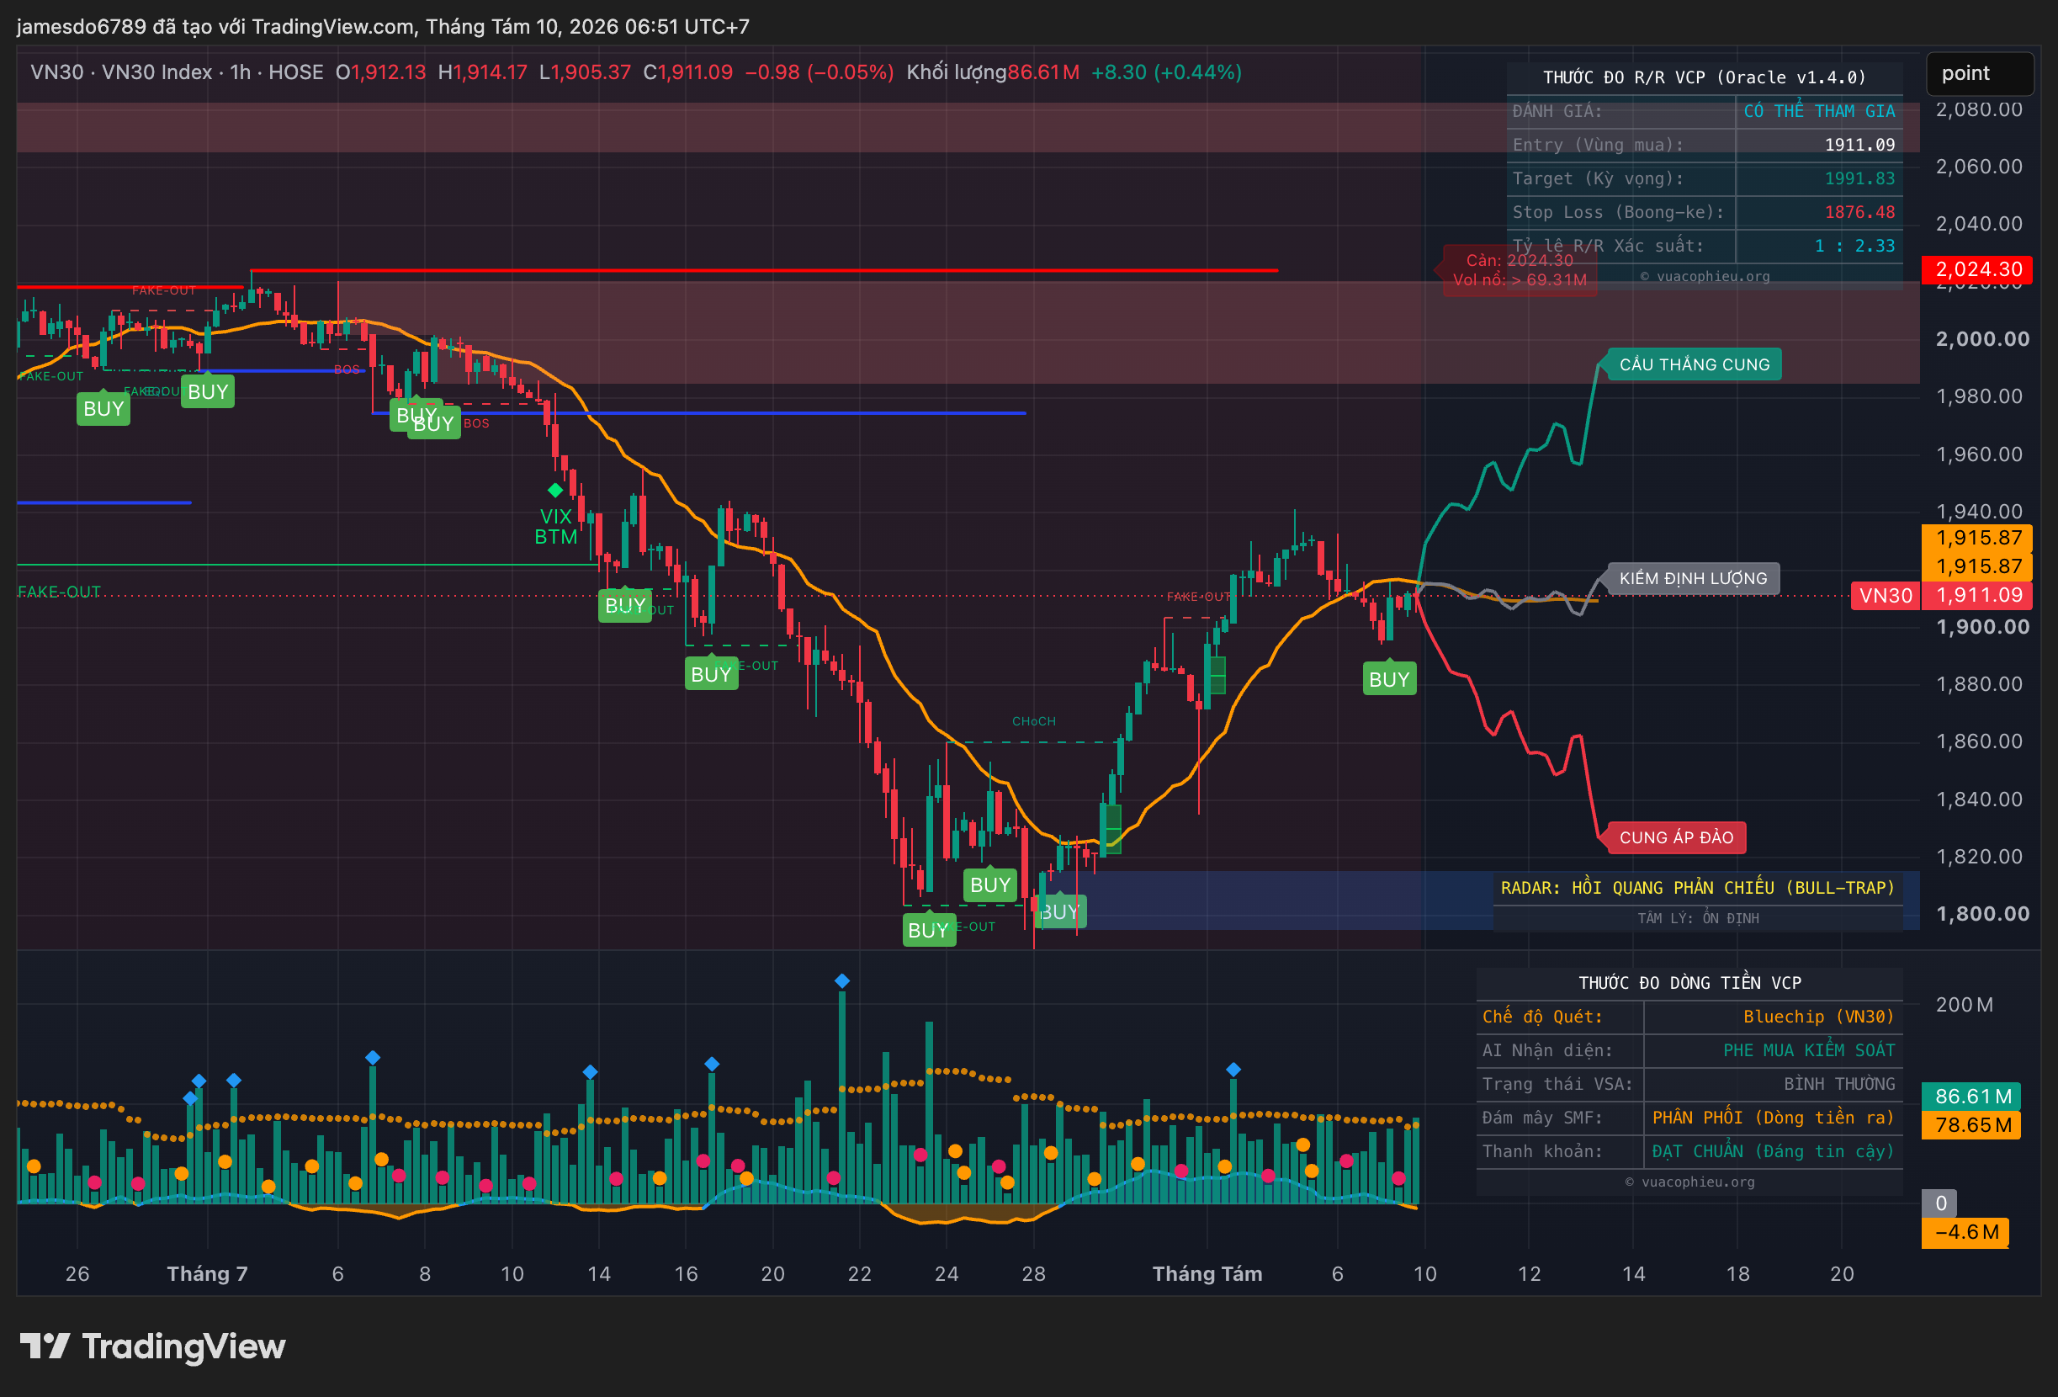Click the orange 78.65 M volume average label
2058x1397 pixels.
tap(1971, 1125)
